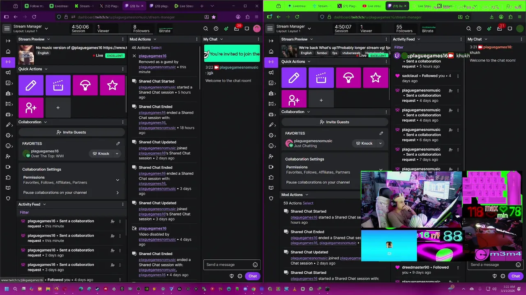Open Windows Start button on taskbar

pyautogui.click(x=6, y=289)
